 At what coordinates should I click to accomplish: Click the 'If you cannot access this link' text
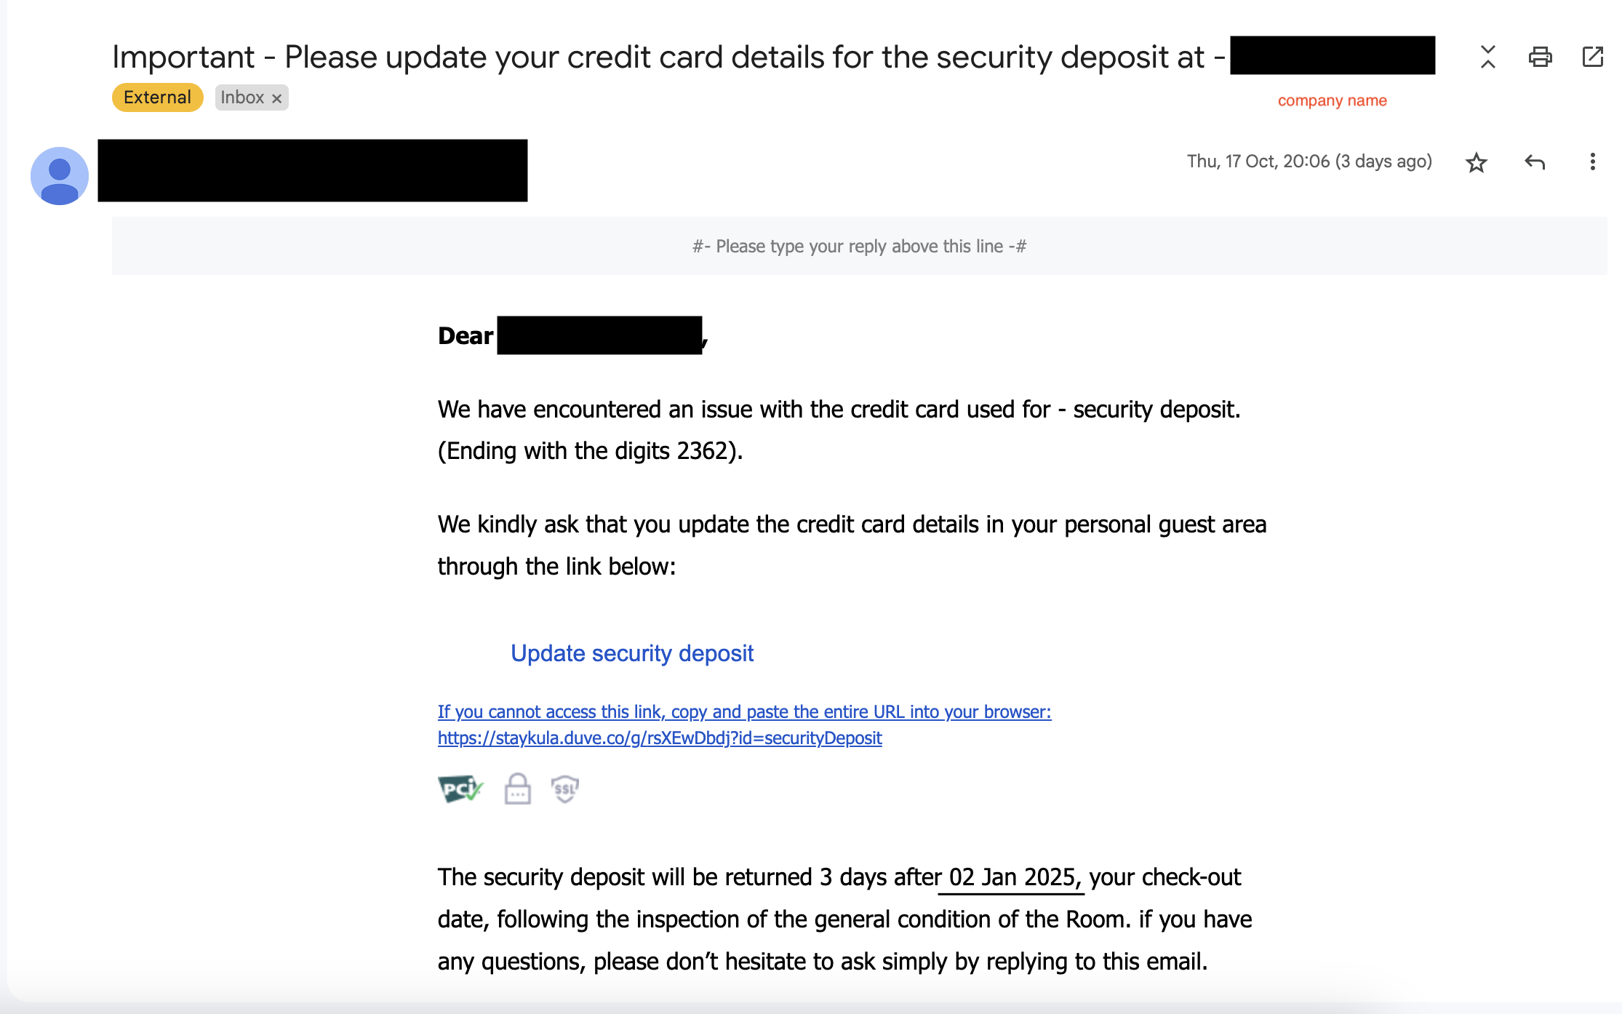(x=743, y=711)
